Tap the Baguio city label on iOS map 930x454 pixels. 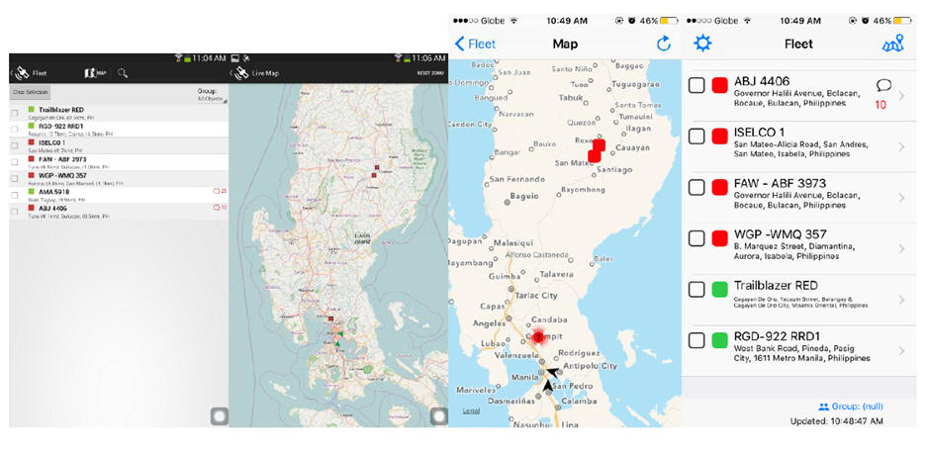click(523, 195)
